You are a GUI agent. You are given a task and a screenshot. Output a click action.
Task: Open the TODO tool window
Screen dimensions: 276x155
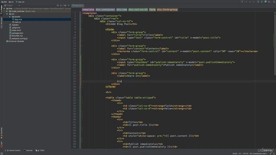(x=40, y=150)
